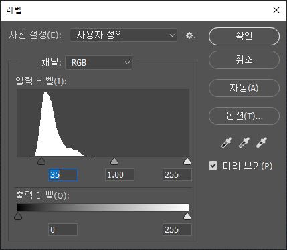The image size is (287, 250).
Task: Click the input midtone gray slider handle
Action: click(x=114, y=162)
